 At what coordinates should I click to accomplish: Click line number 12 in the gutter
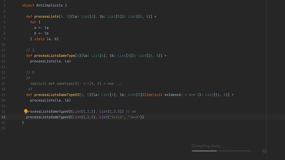[4, 56]
